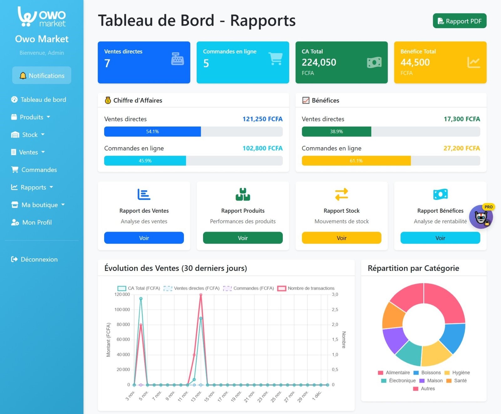Image resolution: width=501 pixels, height=414 pixels.
Task: Download the Rapport PDF
Action: [459, 21]
